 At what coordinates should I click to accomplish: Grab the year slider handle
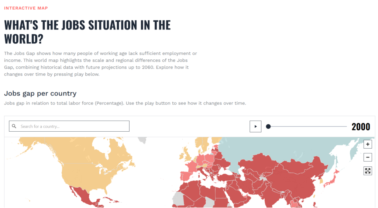[x=268, y=126]
